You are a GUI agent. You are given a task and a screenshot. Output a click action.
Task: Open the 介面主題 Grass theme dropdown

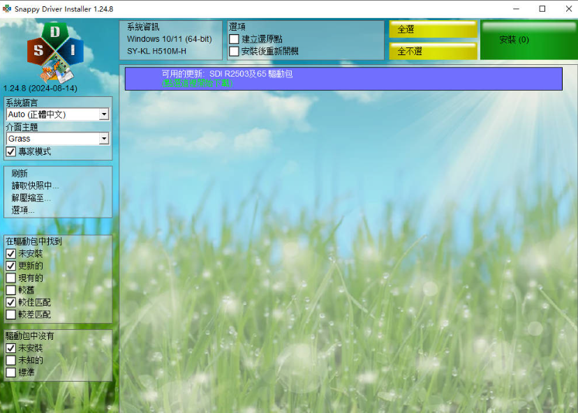tap(57, 139)
